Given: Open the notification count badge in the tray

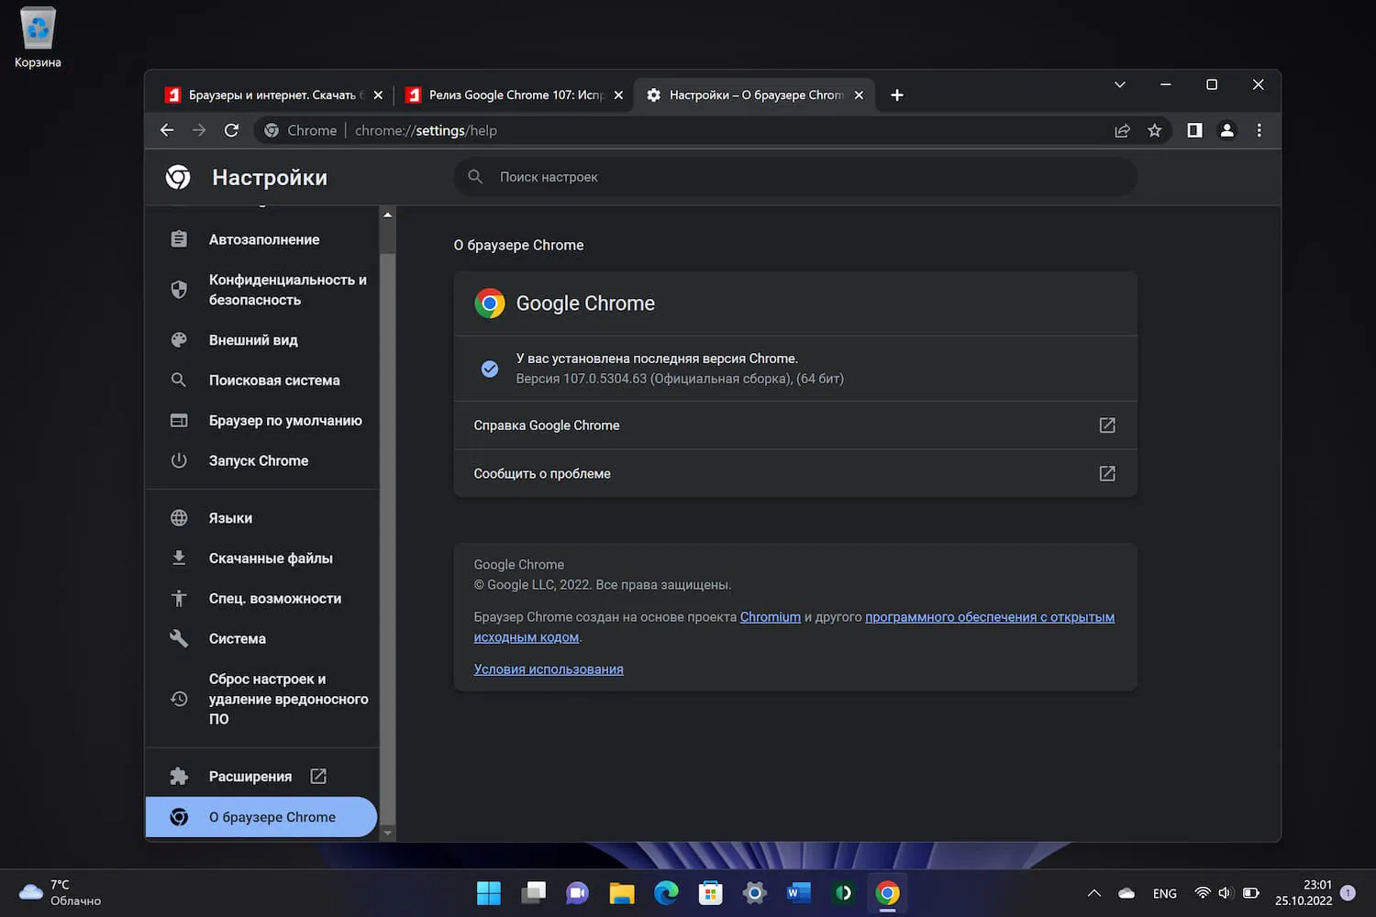Looking at the screenshot, I should [1348, 893].
